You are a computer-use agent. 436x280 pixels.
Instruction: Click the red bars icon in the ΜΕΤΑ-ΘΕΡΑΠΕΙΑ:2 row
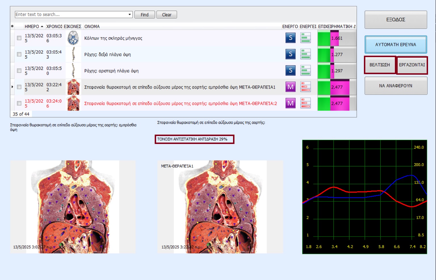(x=306, y=103)
